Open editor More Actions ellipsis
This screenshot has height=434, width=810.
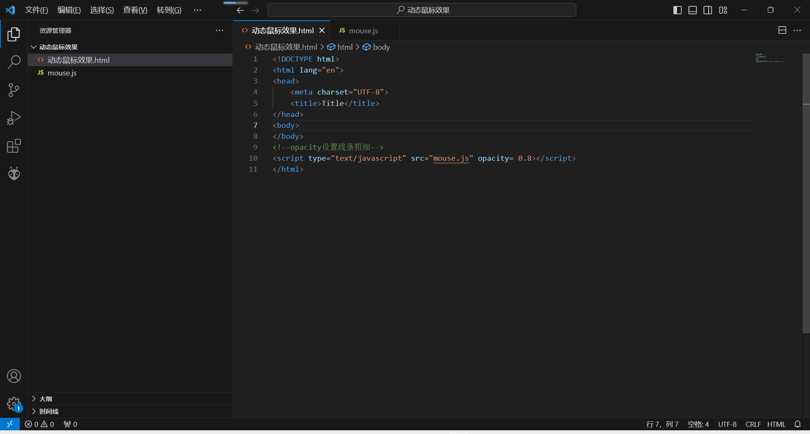[797, 30]
